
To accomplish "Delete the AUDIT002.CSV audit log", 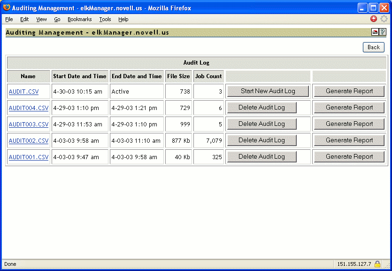I will click(261, 140).
